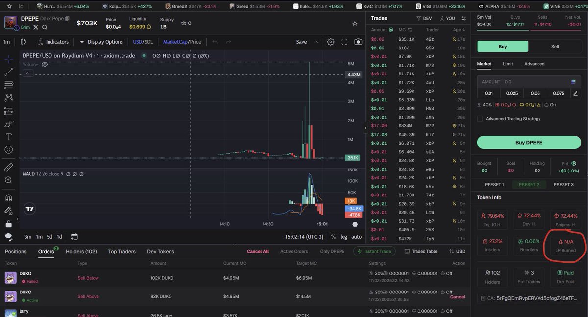Open the candlestick chart style selector

(x=23, y=42)
